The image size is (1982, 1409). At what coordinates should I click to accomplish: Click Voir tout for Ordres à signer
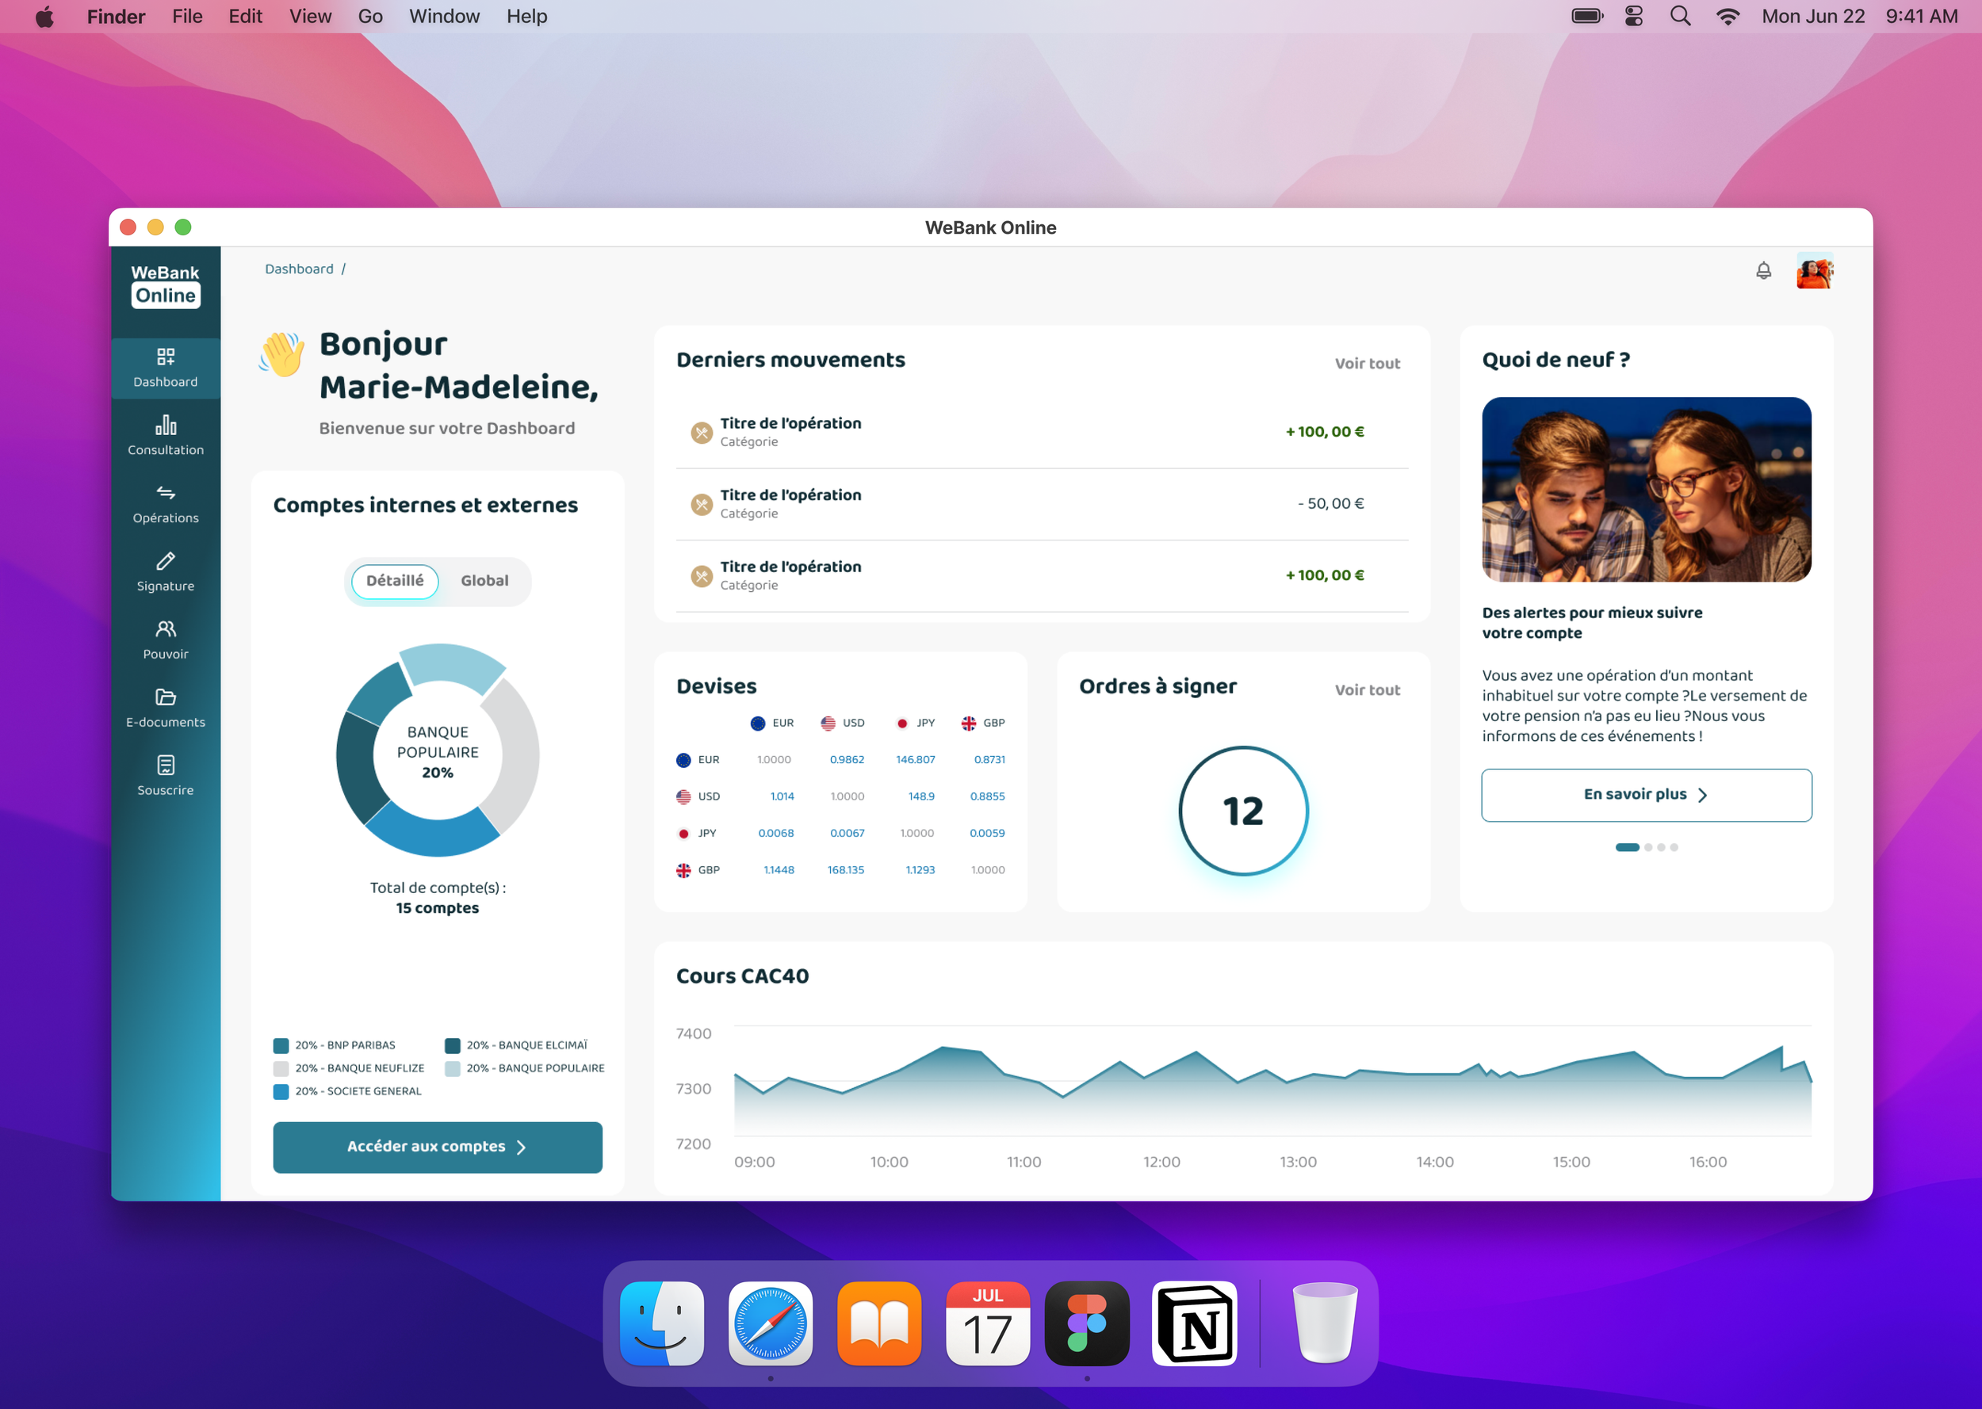1367,689
